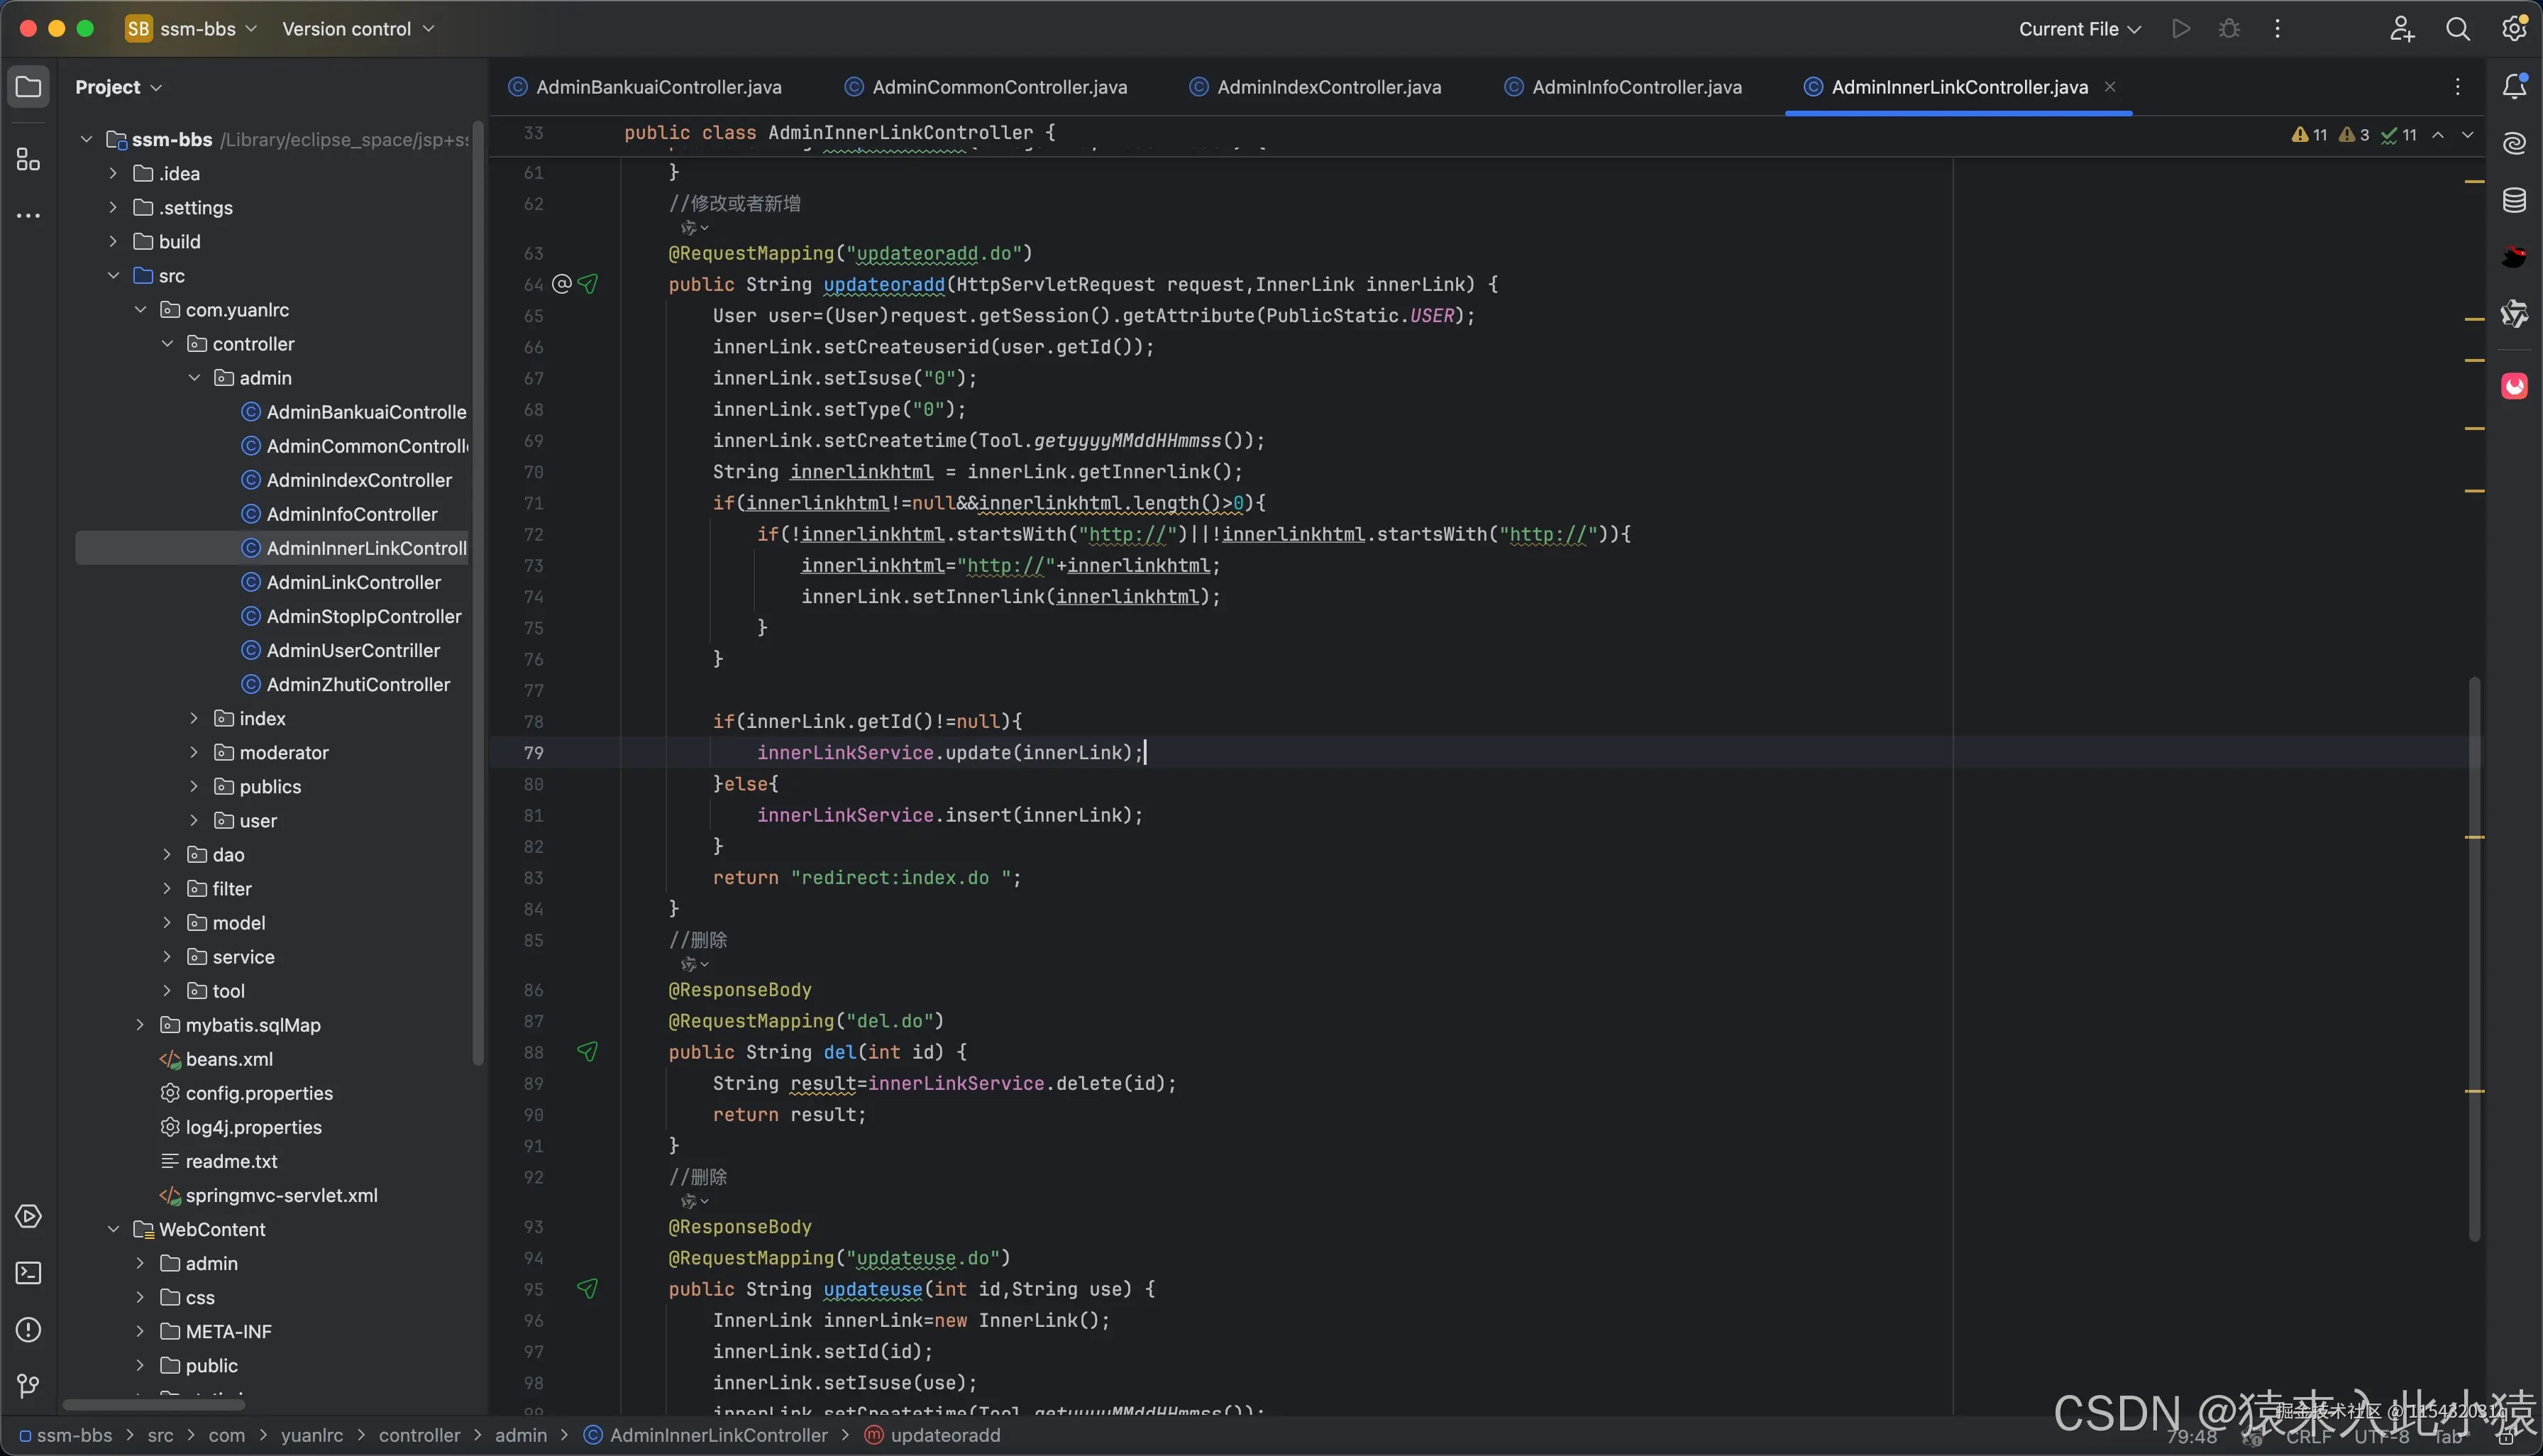This screenshot has height=1456, width=2543.
Task: Click the Search Everywhere magnifier icon
Action: pyautogui.click(x=2457, y=29)
